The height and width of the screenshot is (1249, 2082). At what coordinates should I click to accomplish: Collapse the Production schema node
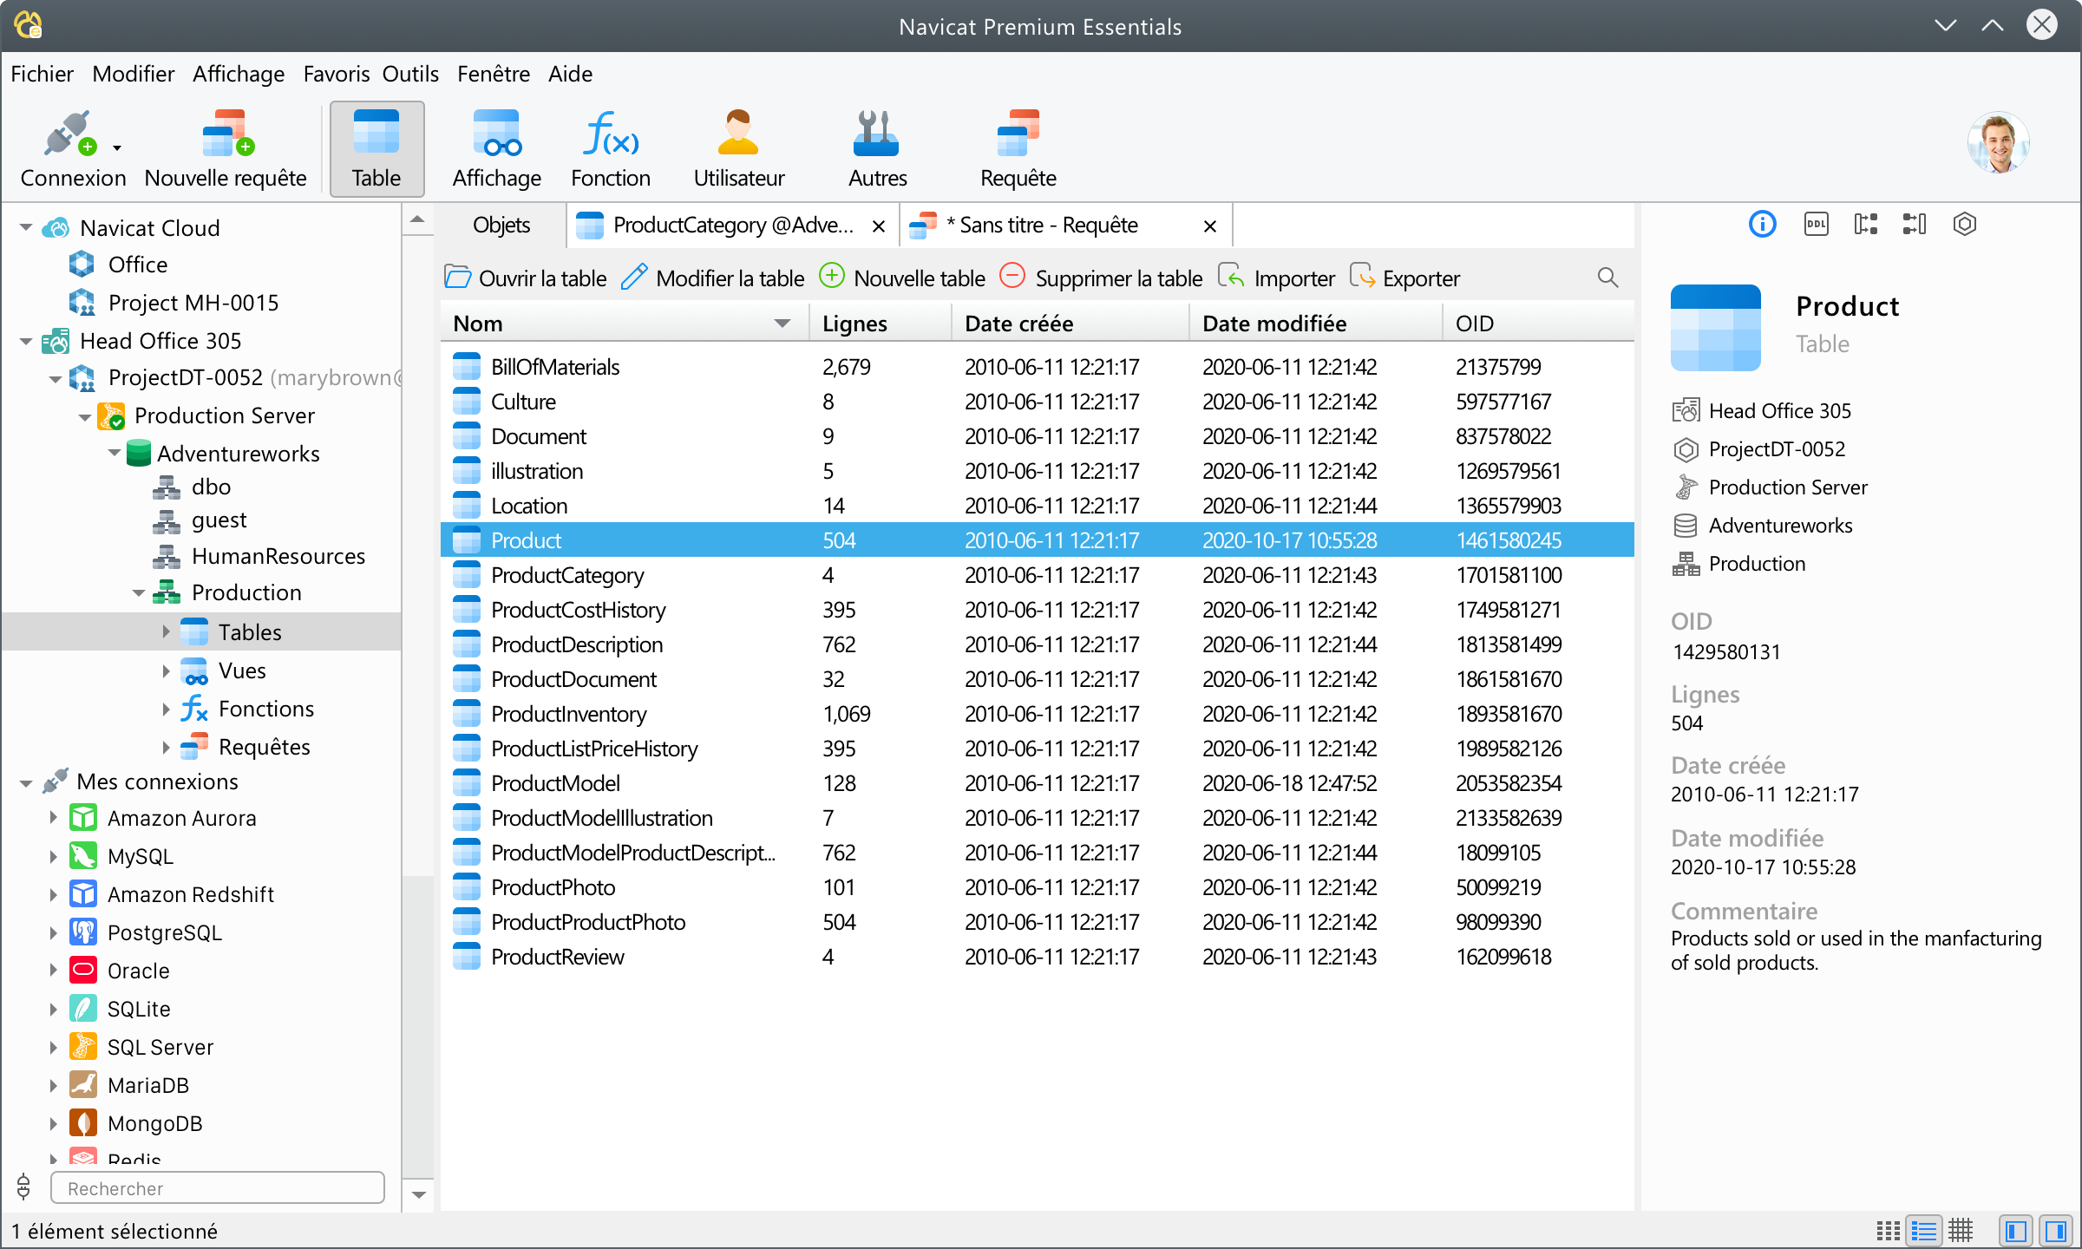coord(139,593)
